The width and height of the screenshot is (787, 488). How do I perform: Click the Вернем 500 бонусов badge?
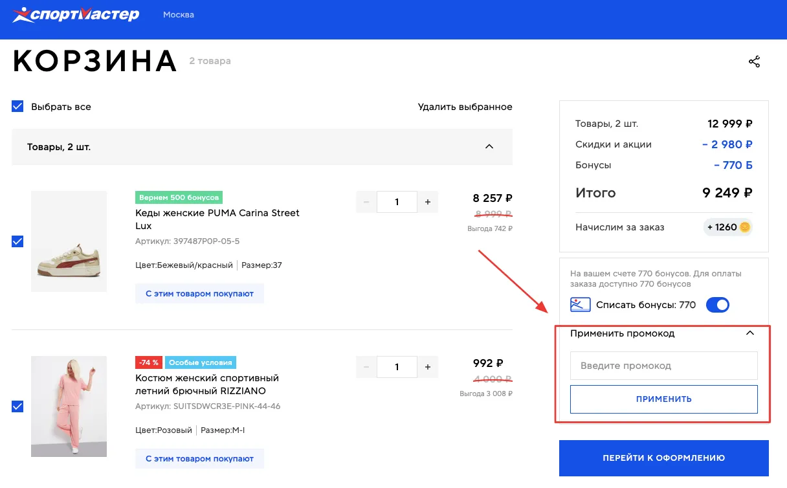tap(179, 197)
